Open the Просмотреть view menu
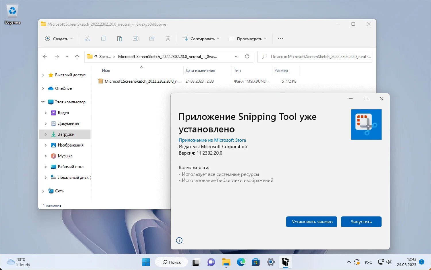The image size is (431, 270). 248,39
